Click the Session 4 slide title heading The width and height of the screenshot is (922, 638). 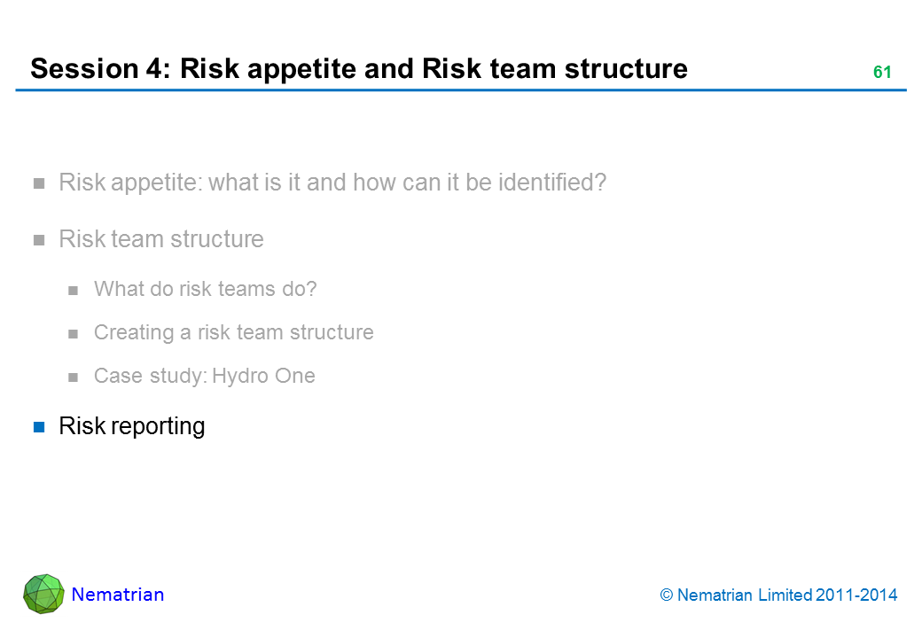click(x=358, y=69)
